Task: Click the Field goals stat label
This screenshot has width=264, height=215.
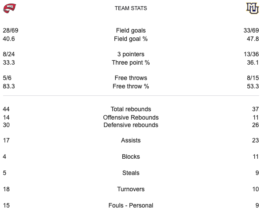Action: [131, 31]
